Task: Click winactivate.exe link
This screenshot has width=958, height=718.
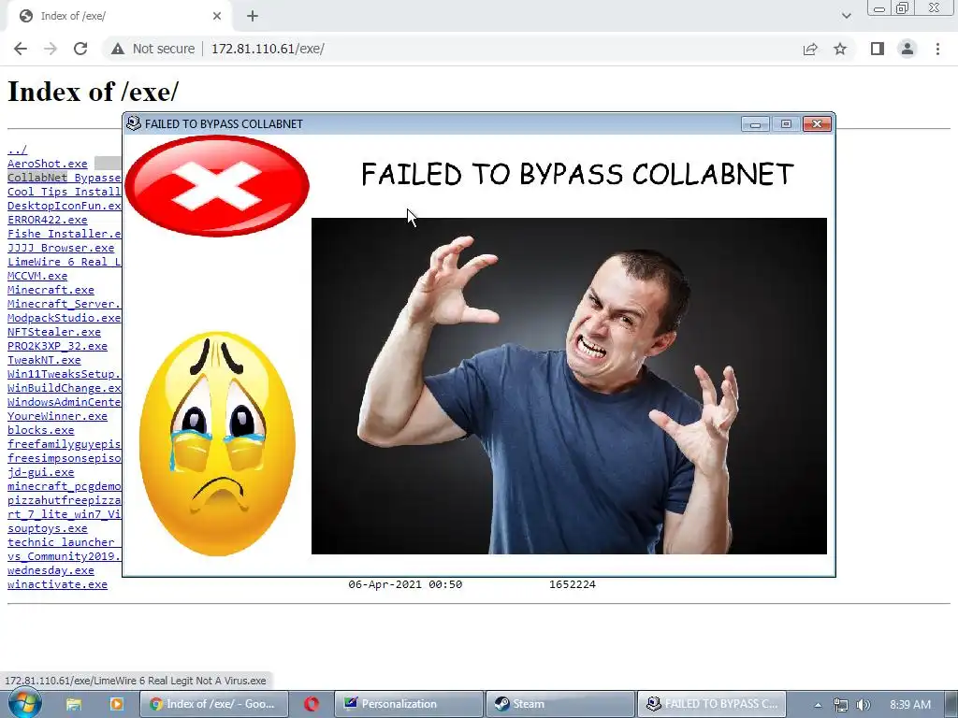Action: [57, 585]
